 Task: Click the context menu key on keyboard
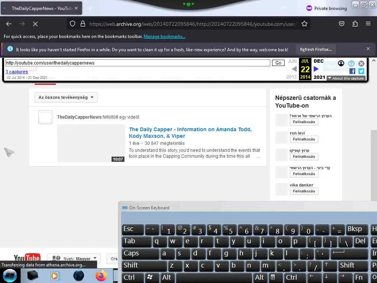pos(275,278)
